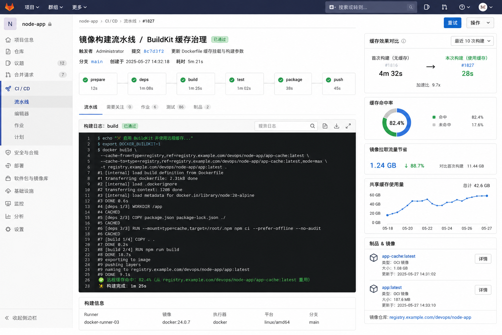Select the push stage card
The image size is (502, 335).
[x=339, y=84]
